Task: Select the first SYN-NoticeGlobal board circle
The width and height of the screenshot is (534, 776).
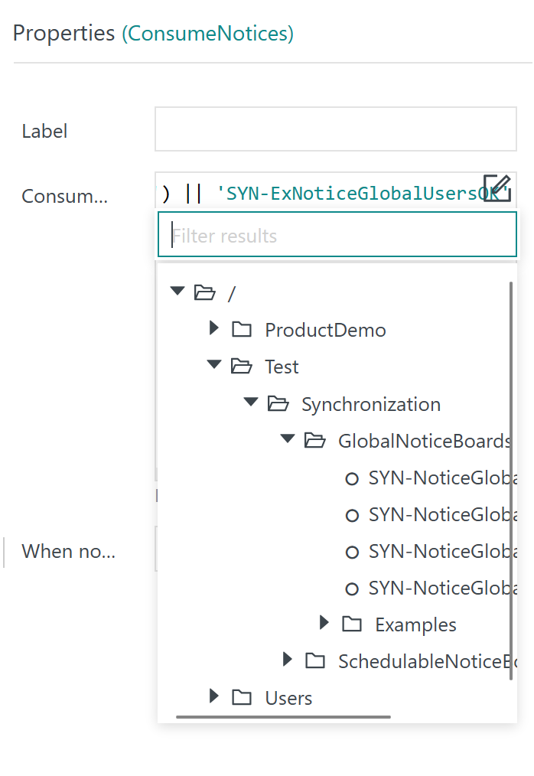Action: 352,478
